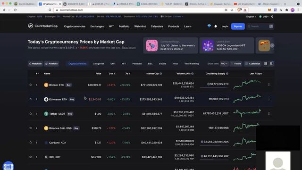302x170 pixels.
Task: Add Tether to watchlist star
Action: click(30, 114)
